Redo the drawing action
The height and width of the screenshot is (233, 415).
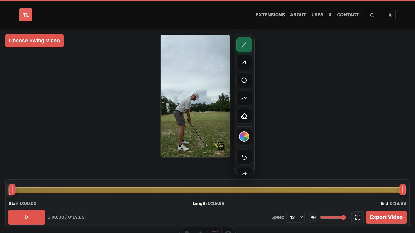(244, 172)
